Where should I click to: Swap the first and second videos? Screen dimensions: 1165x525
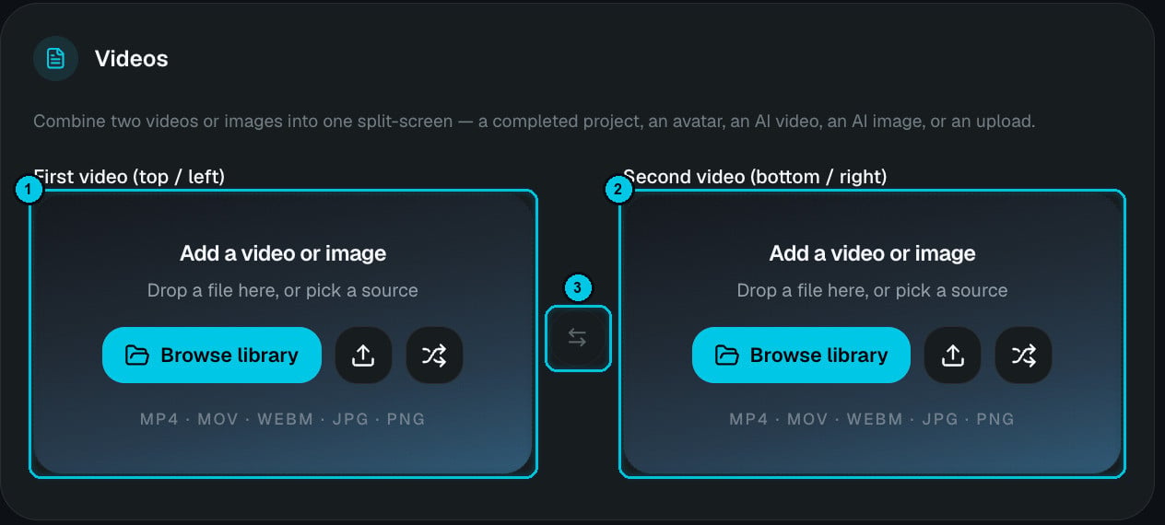[x=577, y=338]
